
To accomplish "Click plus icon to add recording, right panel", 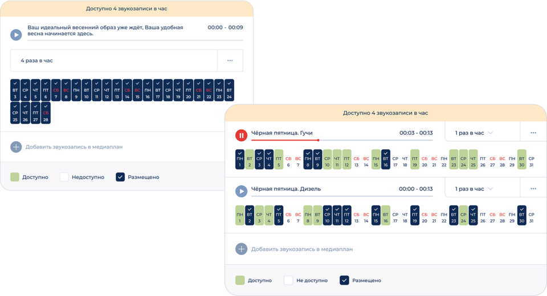I will [241, 249].
